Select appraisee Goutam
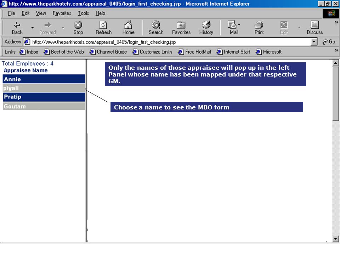The image size is (340, 255). point(44,106)
